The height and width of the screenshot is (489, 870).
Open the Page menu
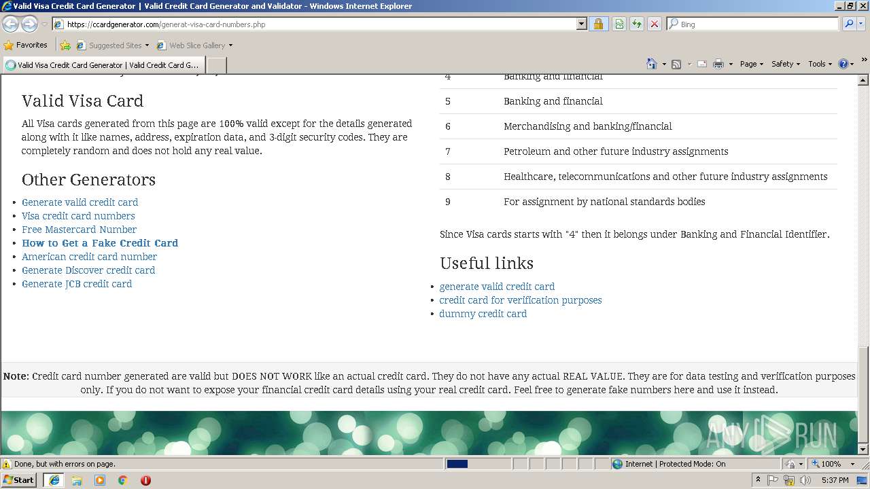(751, 64)
